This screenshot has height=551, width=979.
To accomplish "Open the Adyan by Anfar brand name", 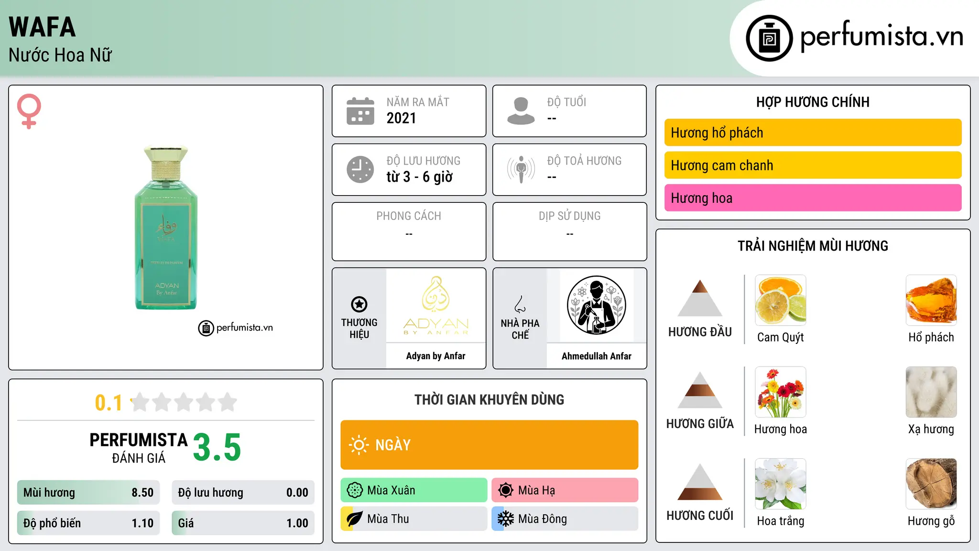I will [435, 356].
